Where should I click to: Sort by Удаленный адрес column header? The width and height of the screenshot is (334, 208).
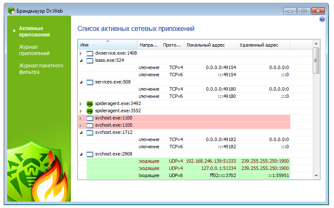264,45
